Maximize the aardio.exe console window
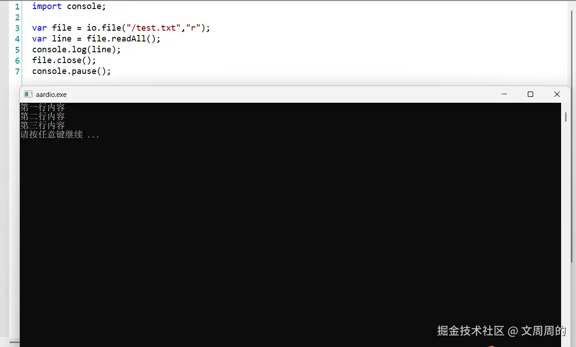 tap(530, 94)
